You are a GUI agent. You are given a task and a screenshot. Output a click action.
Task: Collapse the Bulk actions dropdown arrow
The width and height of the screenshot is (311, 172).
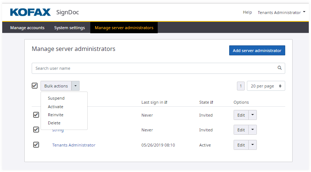point(75,86)
